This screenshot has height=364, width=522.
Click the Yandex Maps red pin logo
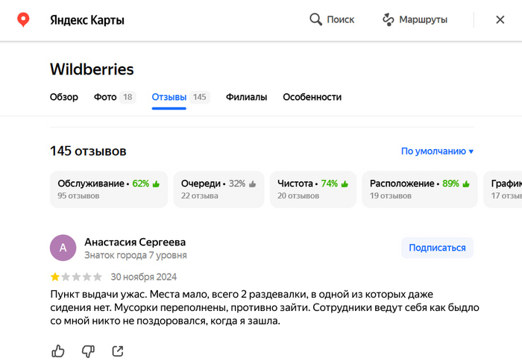coord(24,19)
